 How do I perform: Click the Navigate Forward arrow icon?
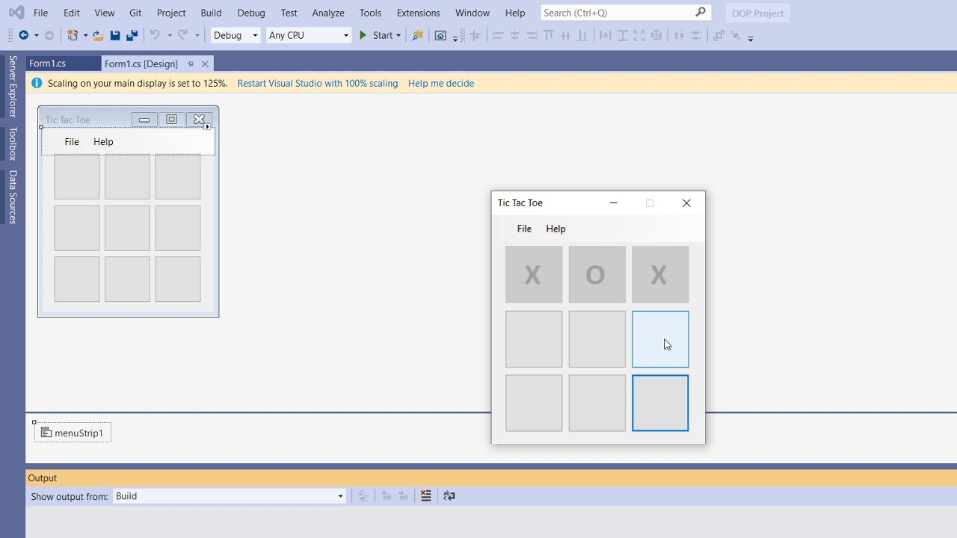click(49, 35)
